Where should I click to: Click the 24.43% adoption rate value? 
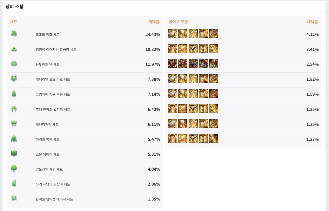152,34
